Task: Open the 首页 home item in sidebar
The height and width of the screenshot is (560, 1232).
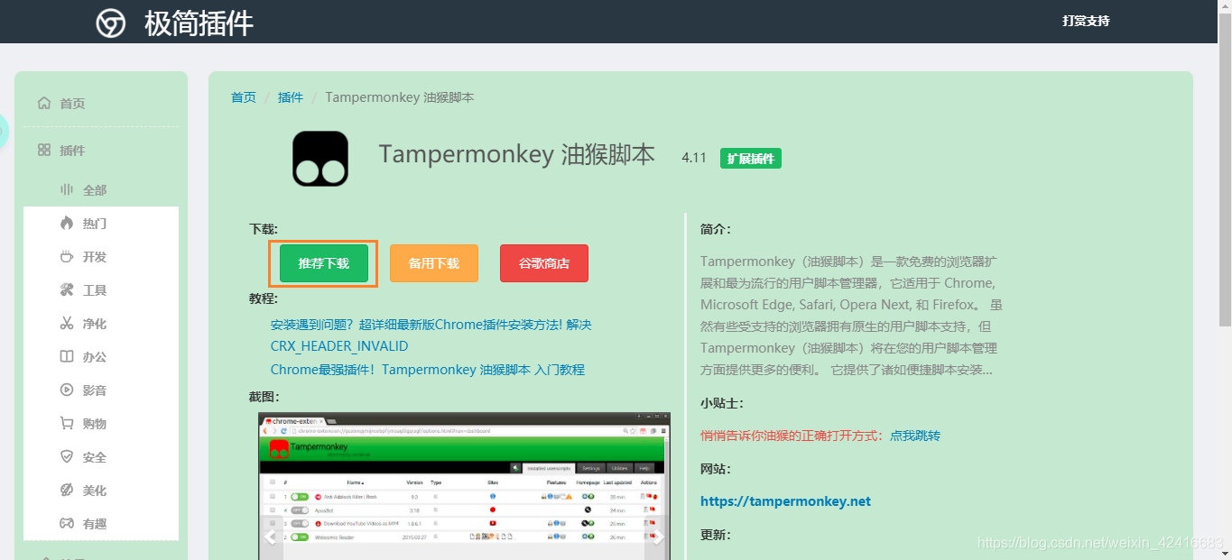Action: coord(62,104)
